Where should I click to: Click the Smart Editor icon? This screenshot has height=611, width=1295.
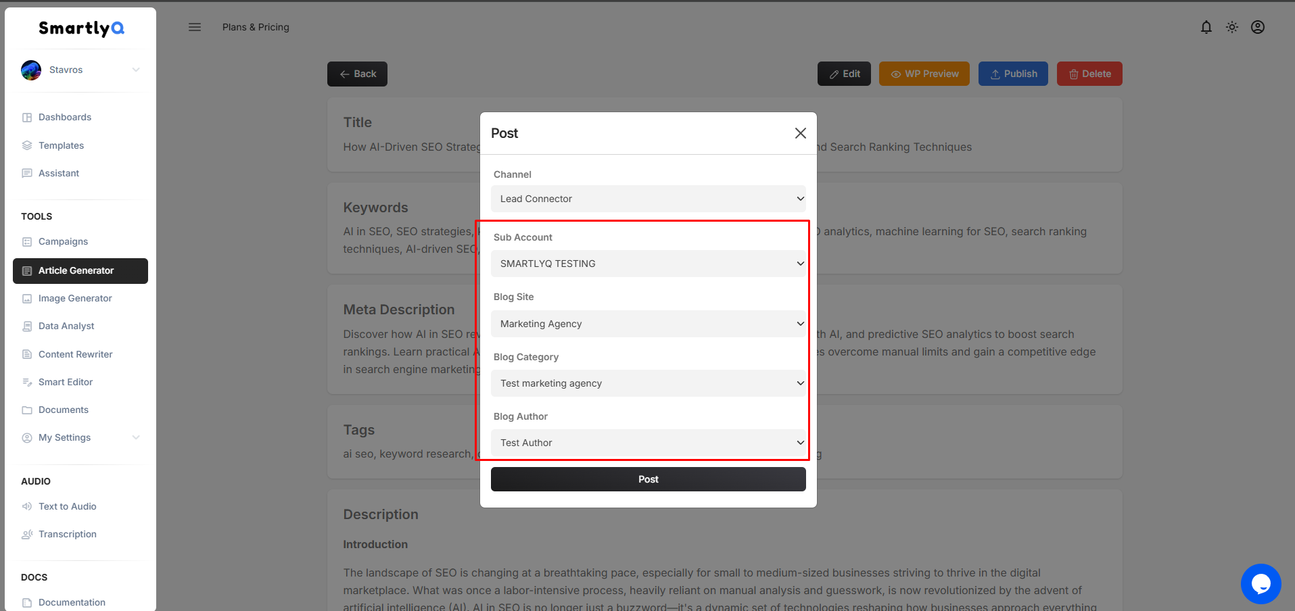27,382
